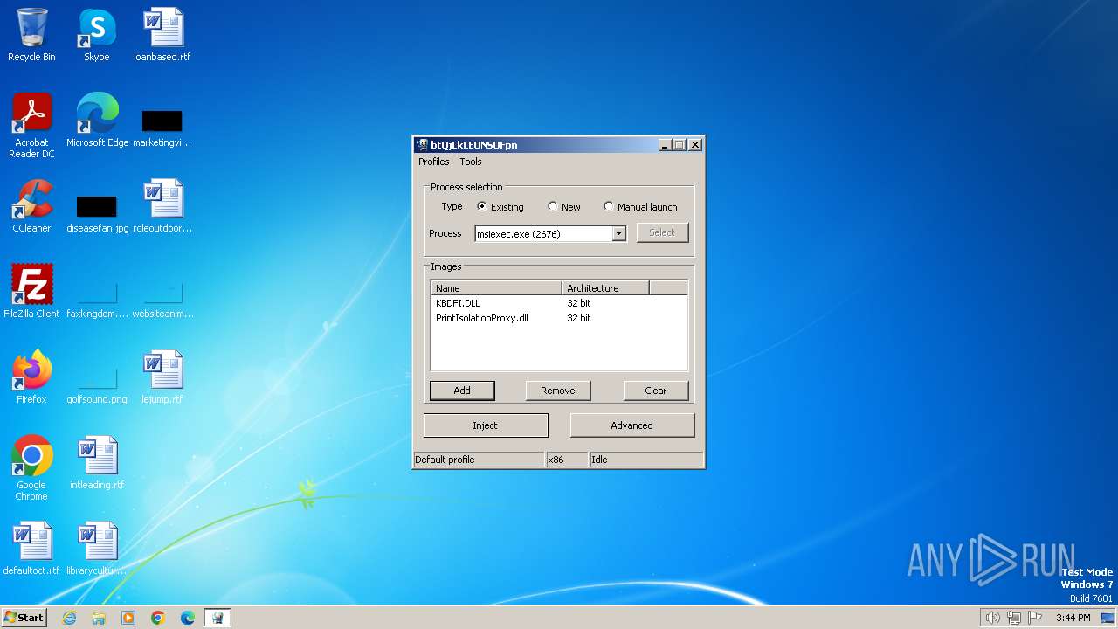Open the media player taskbar icon
The height and width of the screenshot is (629, 1118).
[x=128, y=618]
